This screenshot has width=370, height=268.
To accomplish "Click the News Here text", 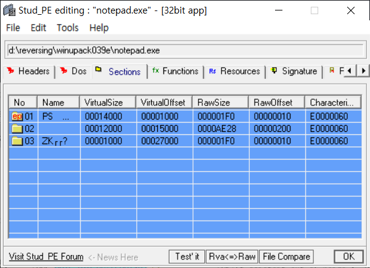I will (x=113, y=257).
